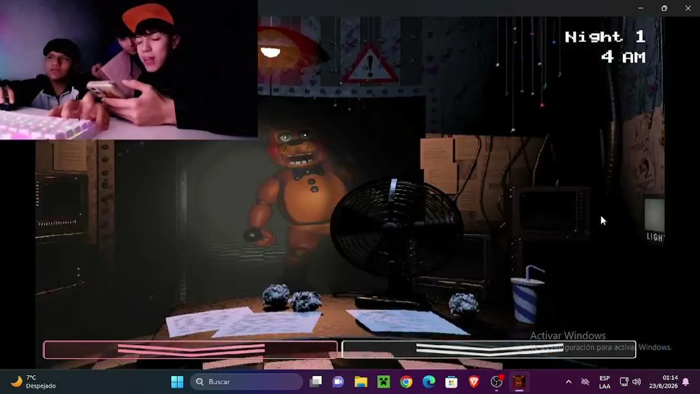Launch Brave browser from the taskbar
Viewport: 700px width, 394px height.
point(474,382)
